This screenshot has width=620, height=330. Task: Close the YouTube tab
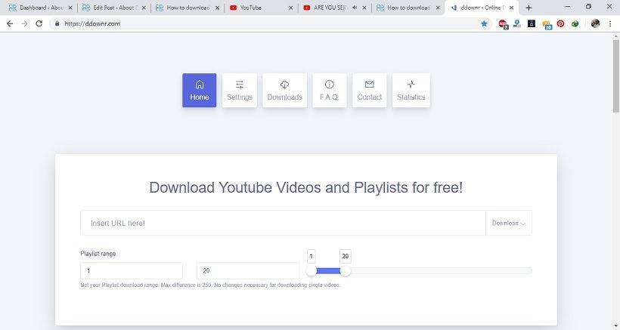pos(290,8)
